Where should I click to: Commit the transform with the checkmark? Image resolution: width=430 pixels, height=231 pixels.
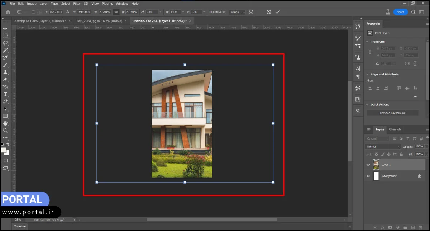point(278,12)
